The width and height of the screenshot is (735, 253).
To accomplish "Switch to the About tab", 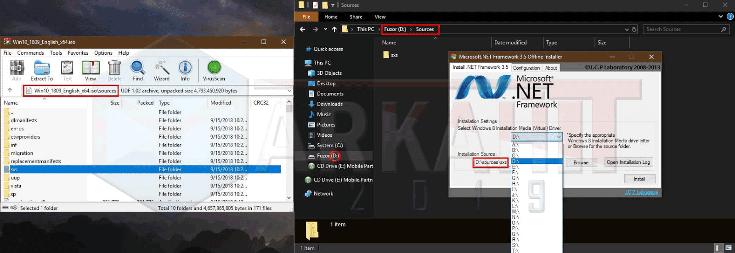I will pos(551,68).
